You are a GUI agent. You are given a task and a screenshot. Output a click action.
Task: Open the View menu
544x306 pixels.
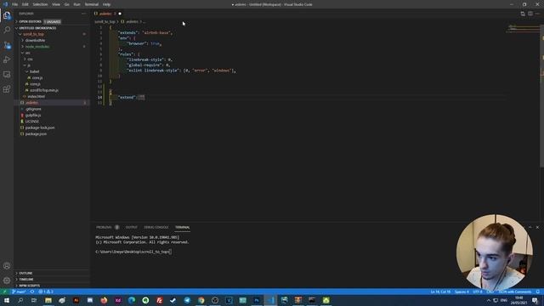click(56, 4)
